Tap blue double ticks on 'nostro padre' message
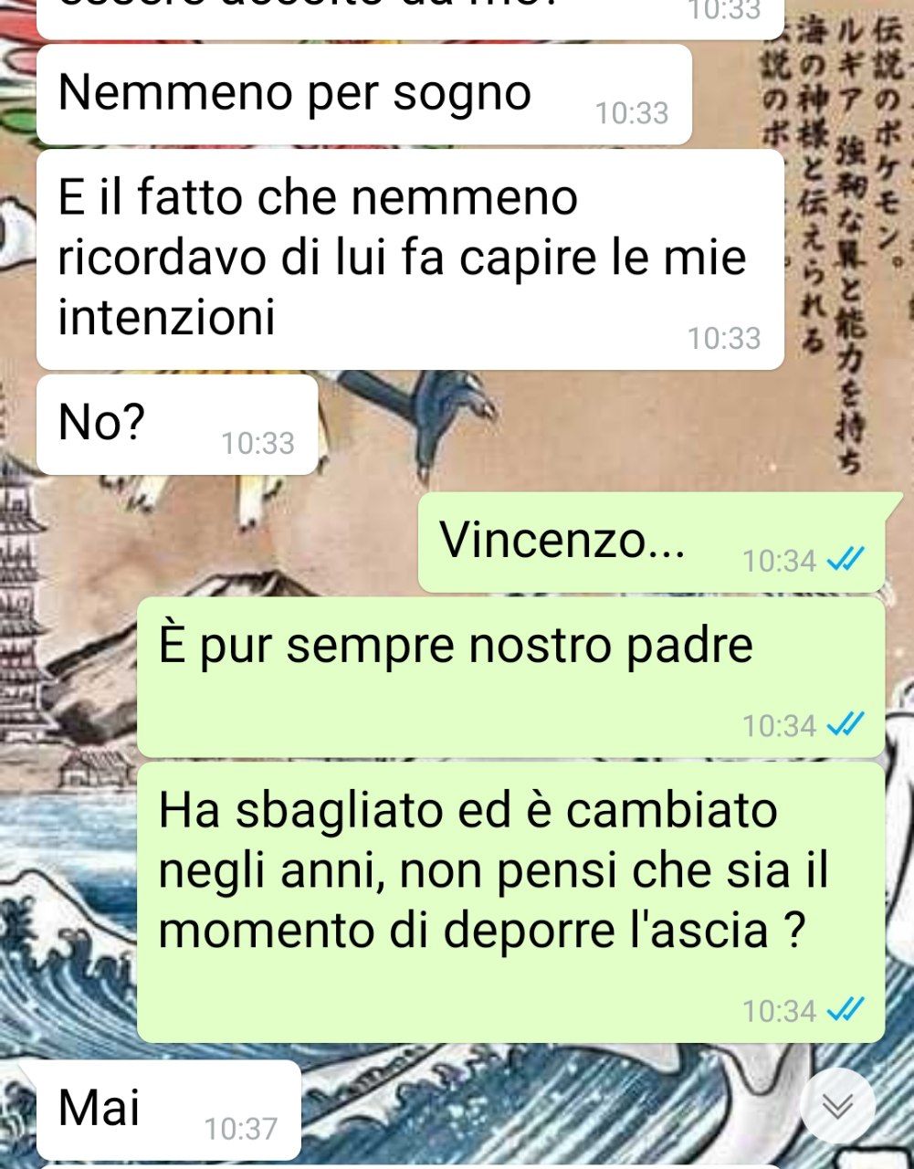 (845, 725)
